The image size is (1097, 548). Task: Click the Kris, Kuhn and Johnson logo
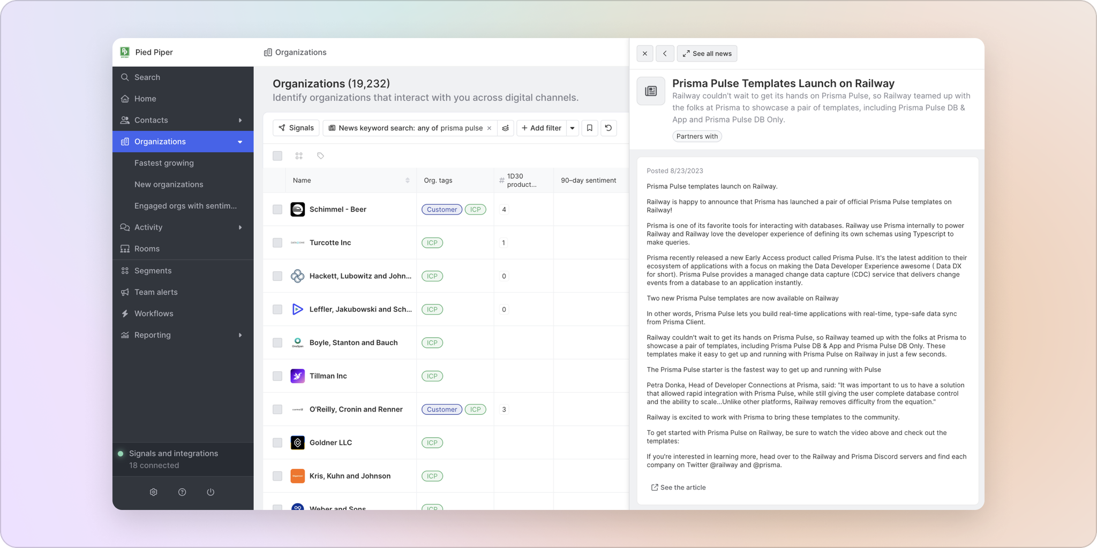coord(298,476)
